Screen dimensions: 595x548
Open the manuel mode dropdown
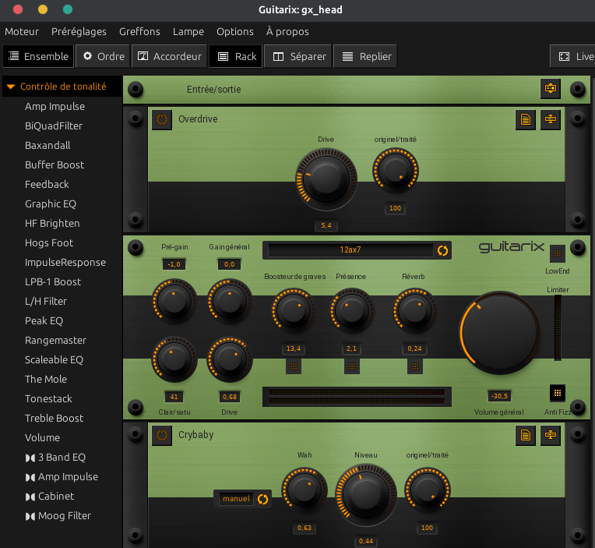pyautogui.click(x=236, y=499)
